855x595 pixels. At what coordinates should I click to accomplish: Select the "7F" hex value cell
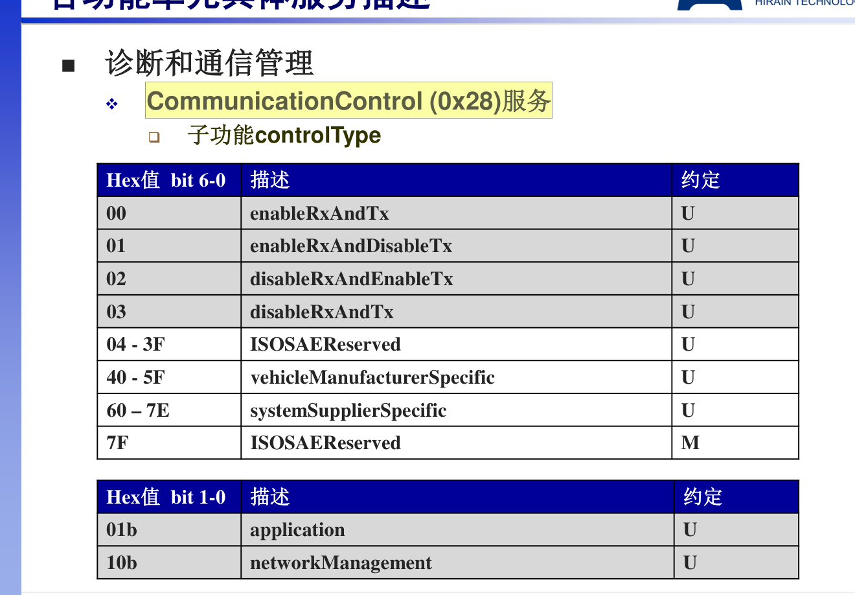pos(169,443)
